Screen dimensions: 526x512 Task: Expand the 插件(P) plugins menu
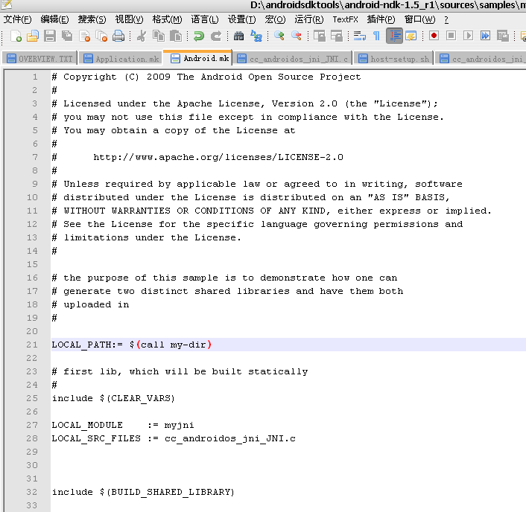[x=381, y=19]
